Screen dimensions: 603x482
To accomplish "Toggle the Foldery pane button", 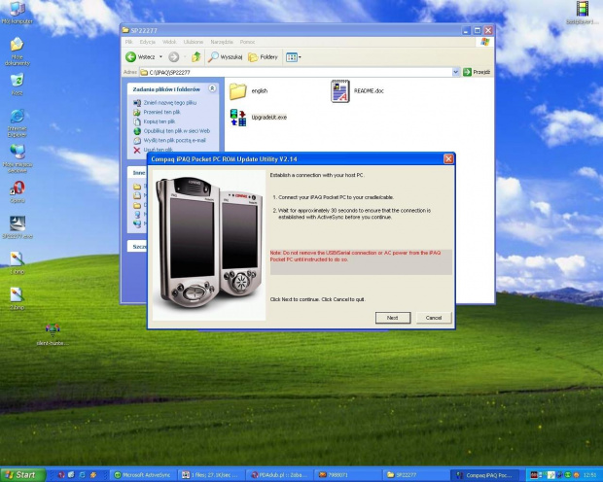I will [264, 57].
